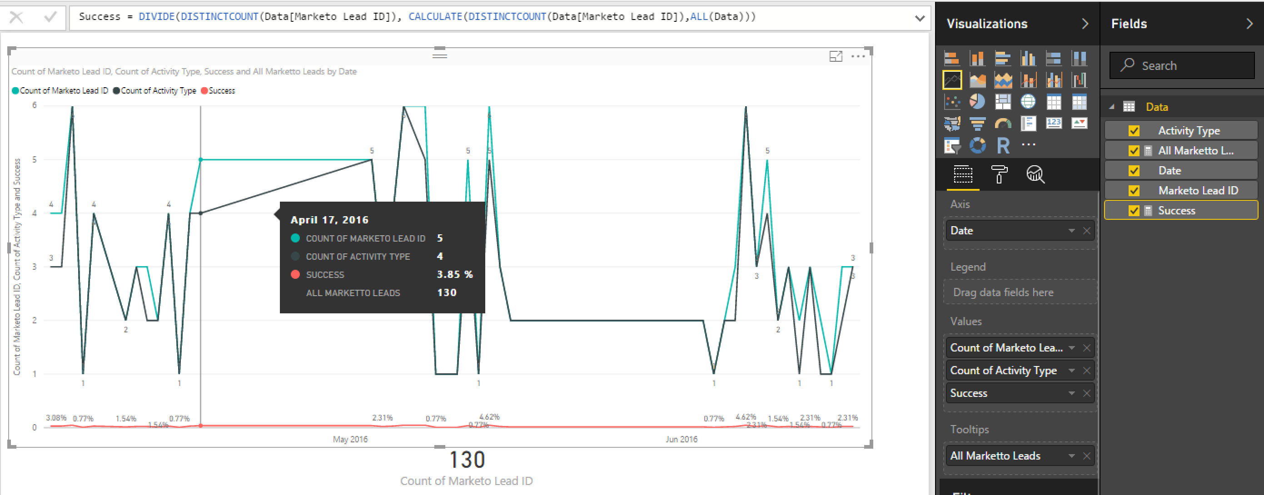
Task: Select the stacked bar chart visualization
Action: click(952, 59)
